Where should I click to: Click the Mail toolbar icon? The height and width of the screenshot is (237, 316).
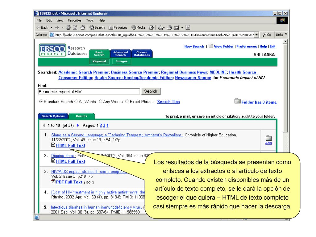pyautogui.click(x=160, y=27)
